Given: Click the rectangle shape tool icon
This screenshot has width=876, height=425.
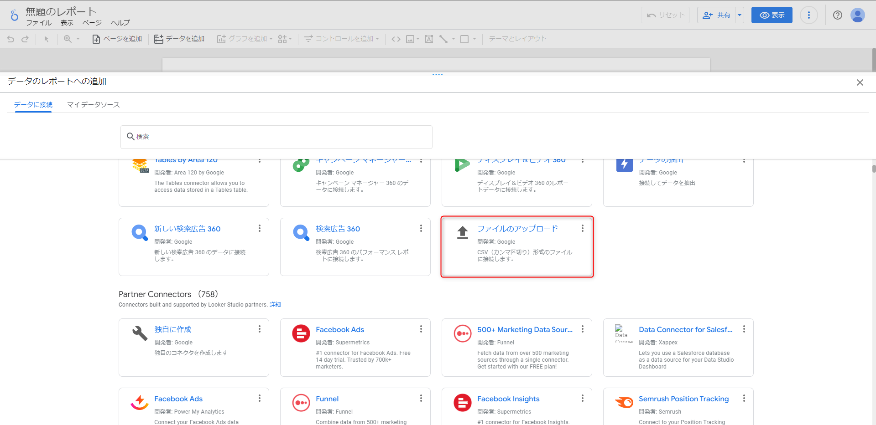Looking at the screenshot, I should (x=464, y=39).
